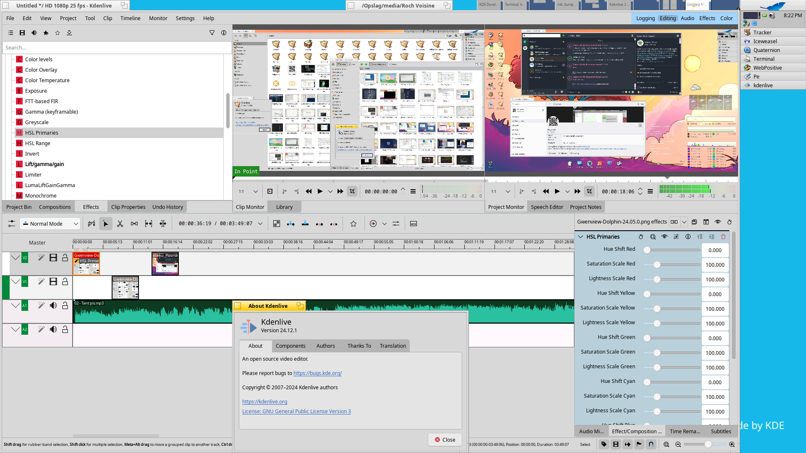Toggle HSL Primaries effect enabled eye icon

coord(665,237)
